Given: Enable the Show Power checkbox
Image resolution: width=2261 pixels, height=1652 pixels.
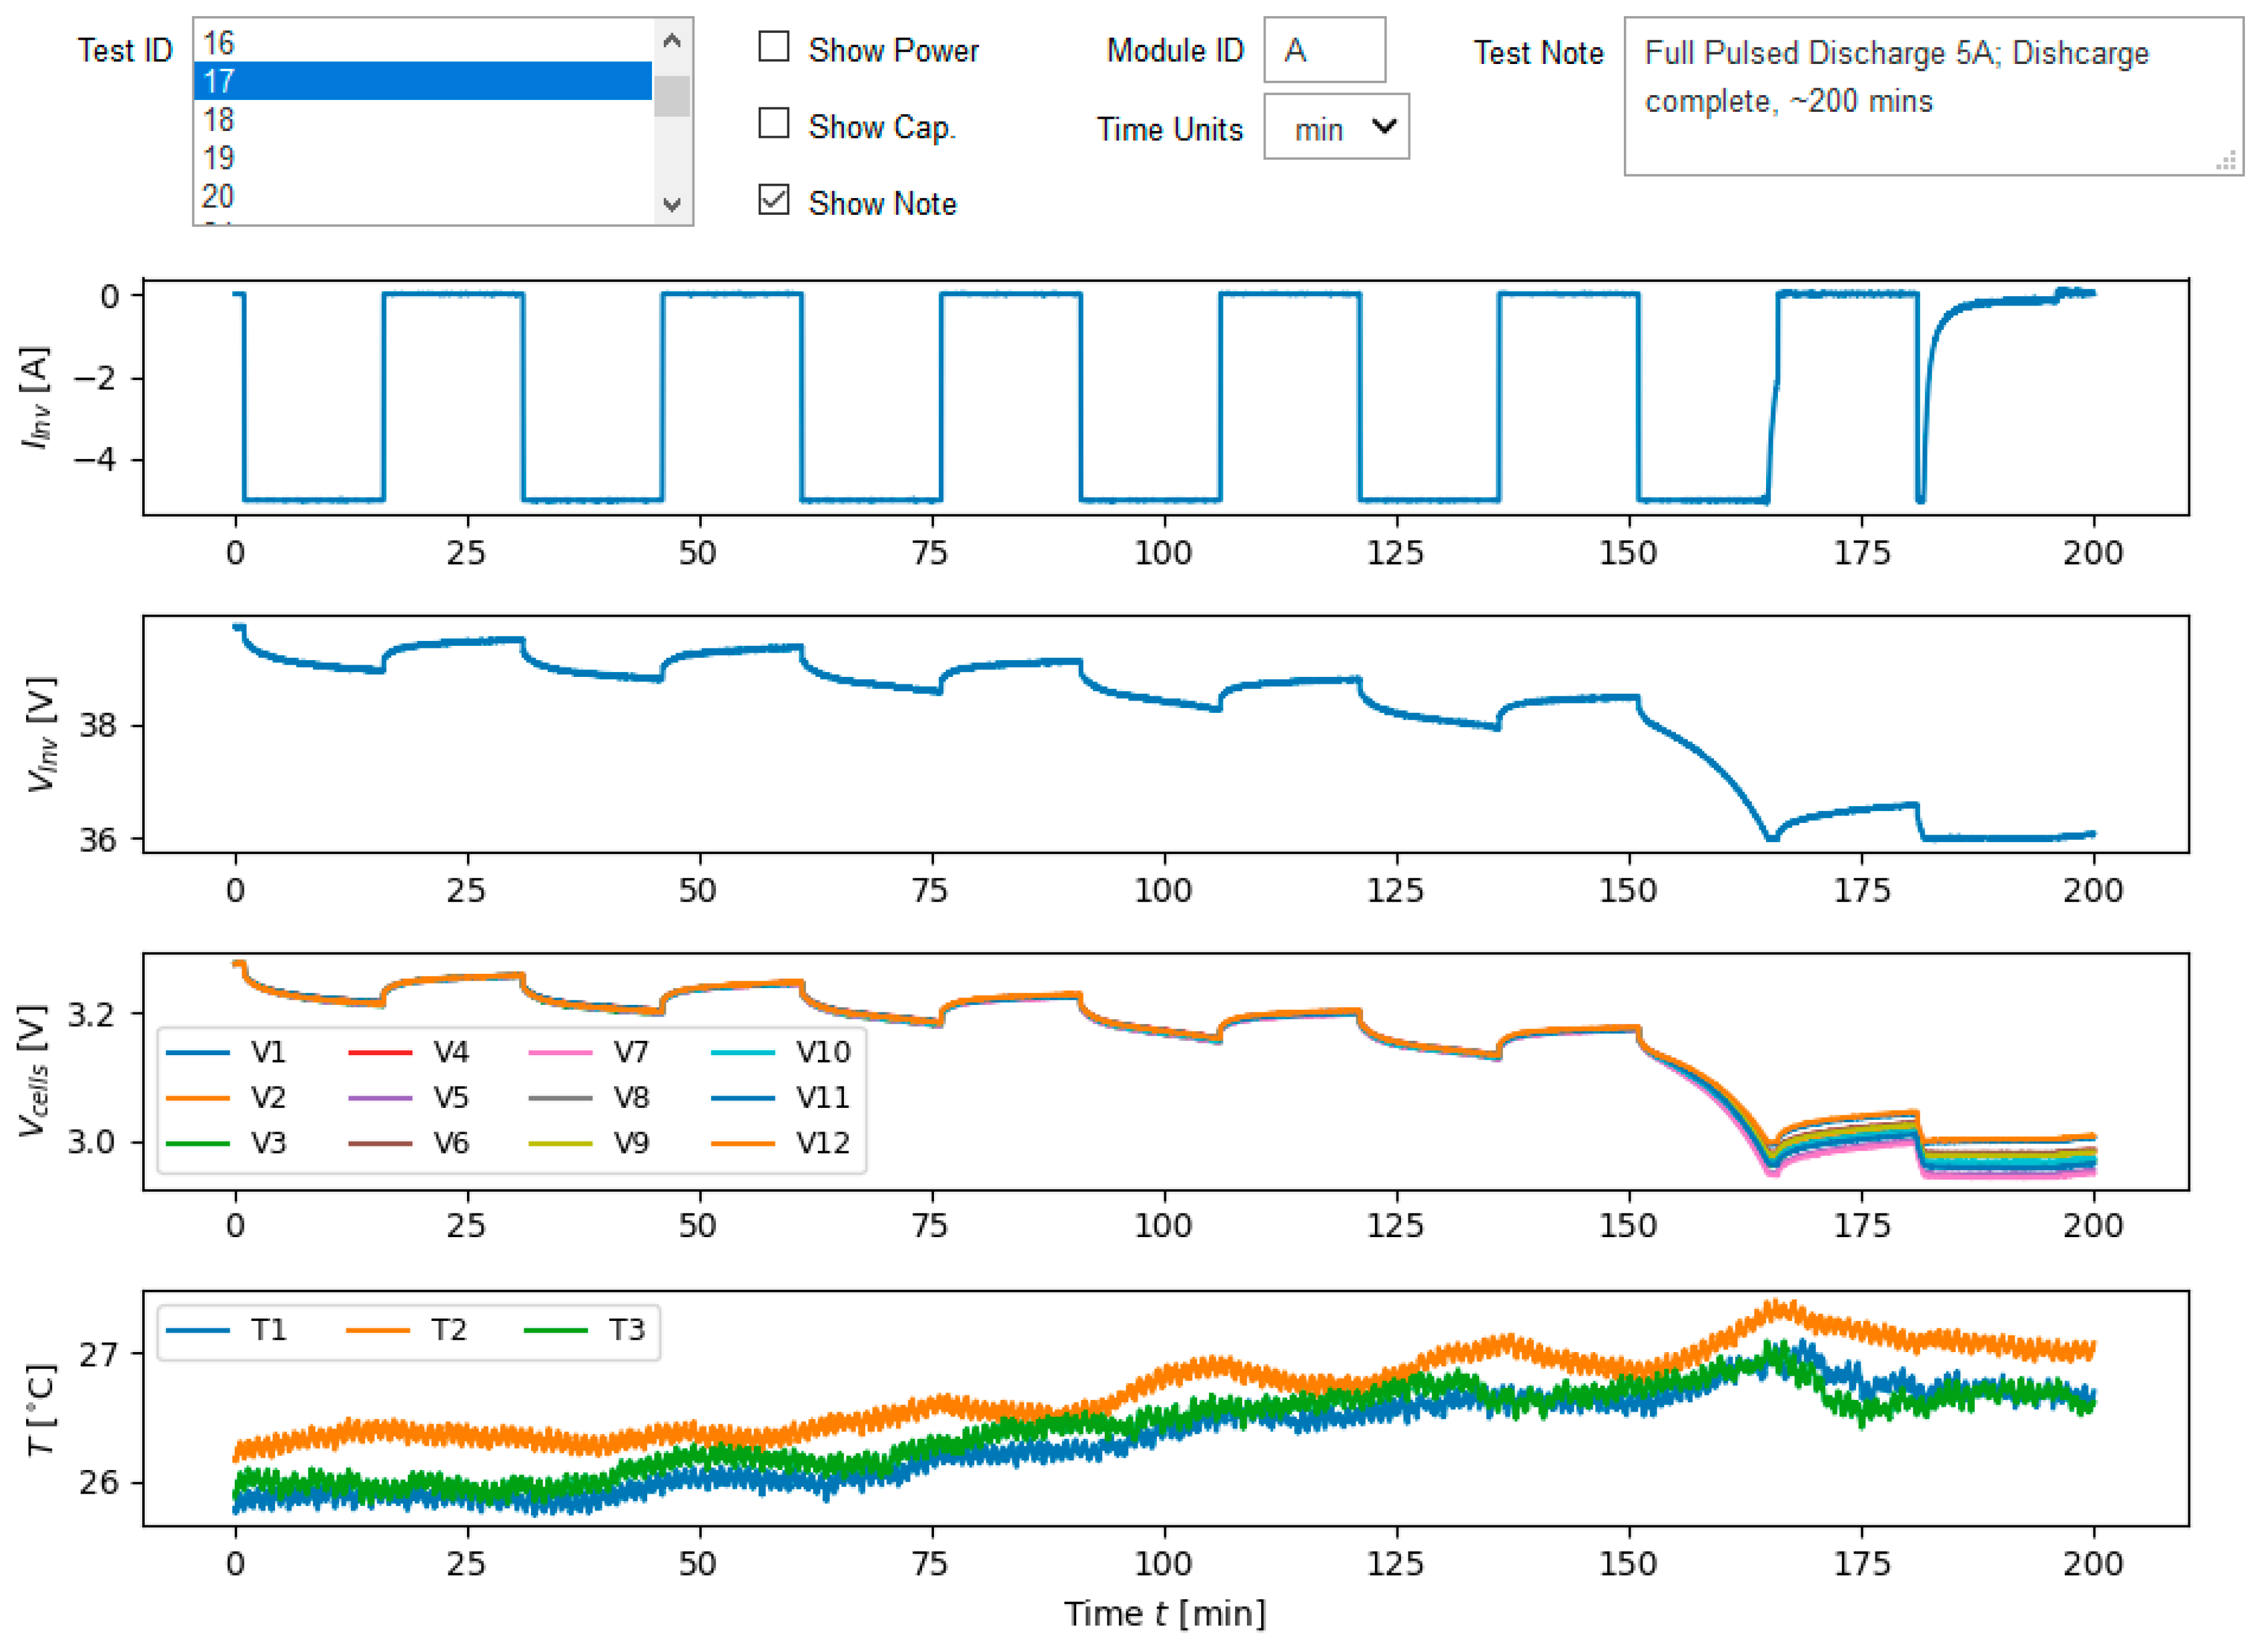Looking at the screenshot, I should 774,47.
